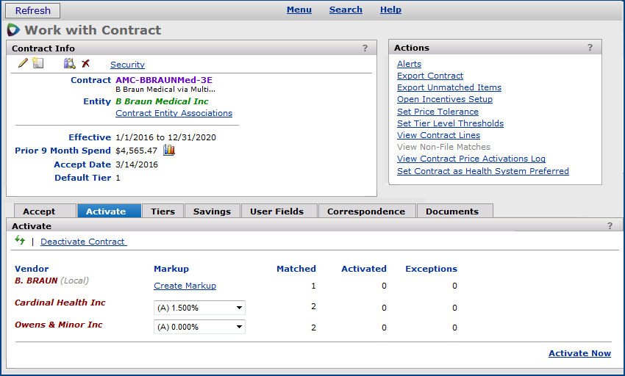Click the binoculars search icon in Contract Info
The image size is (625, 376).
coord(70,64)
